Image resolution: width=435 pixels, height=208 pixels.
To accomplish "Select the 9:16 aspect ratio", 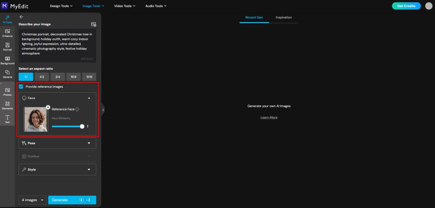I will coord(89,77).
